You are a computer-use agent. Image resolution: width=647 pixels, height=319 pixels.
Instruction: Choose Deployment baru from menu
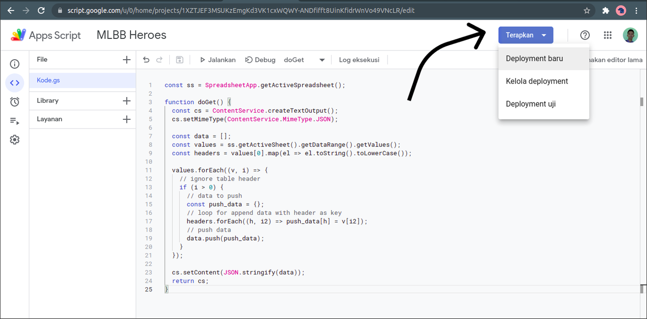tap(544, 59)
